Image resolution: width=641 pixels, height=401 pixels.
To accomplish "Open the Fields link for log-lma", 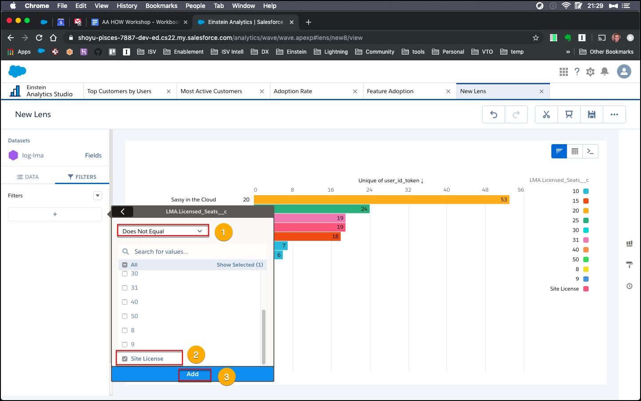I will tap(93, 155).
